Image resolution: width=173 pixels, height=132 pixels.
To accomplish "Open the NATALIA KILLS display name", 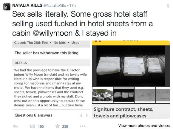I will click(x=27, y=5).
